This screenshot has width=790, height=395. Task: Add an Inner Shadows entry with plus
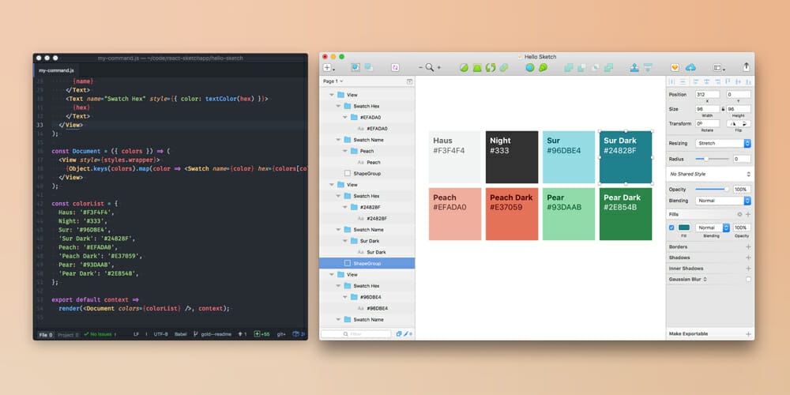(748, 269)
